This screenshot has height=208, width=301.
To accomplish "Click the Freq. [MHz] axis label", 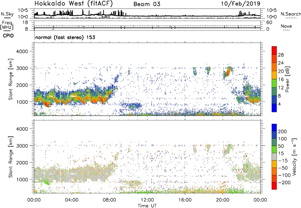I will [7, 25].
